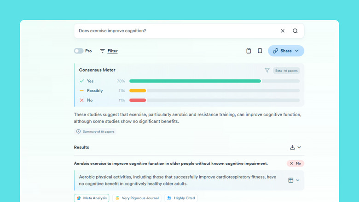
Task: Copy results using the clipboard icon
Action: click(249, 51)
